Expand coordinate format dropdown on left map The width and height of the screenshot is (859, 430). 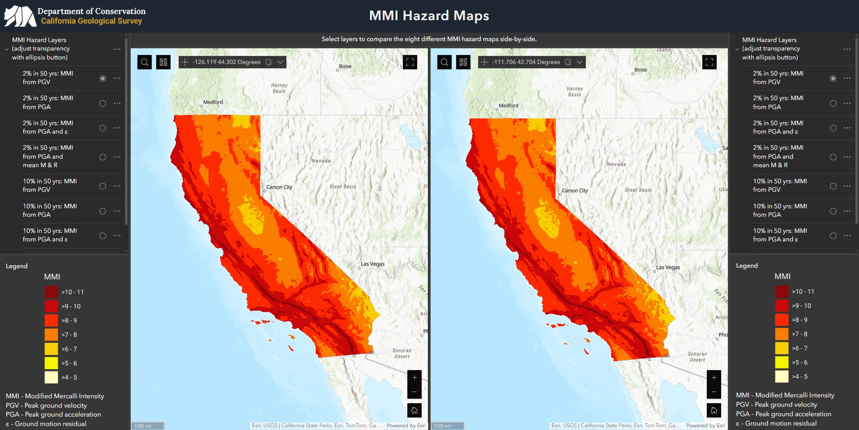tap(280, 62)
